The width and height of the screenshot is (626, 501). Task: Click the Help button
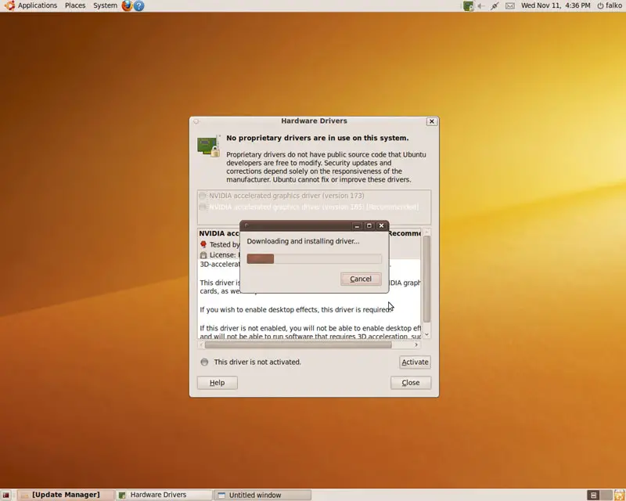(x=218, y=383)
